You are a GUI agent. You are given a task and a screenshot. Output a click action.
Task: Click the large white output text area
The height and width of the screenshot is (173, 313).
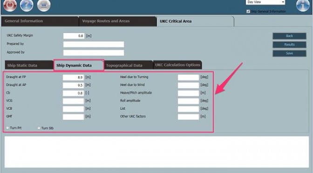(156, 152)
